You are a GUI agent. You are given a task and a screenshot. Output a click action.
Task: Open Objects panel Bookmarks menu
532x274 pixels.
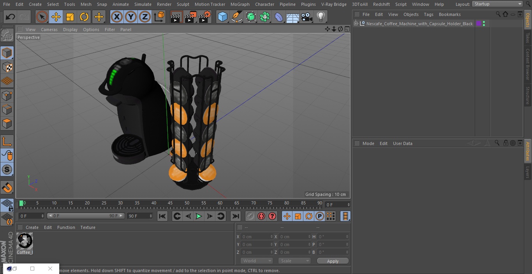click(x=449, y=14)
